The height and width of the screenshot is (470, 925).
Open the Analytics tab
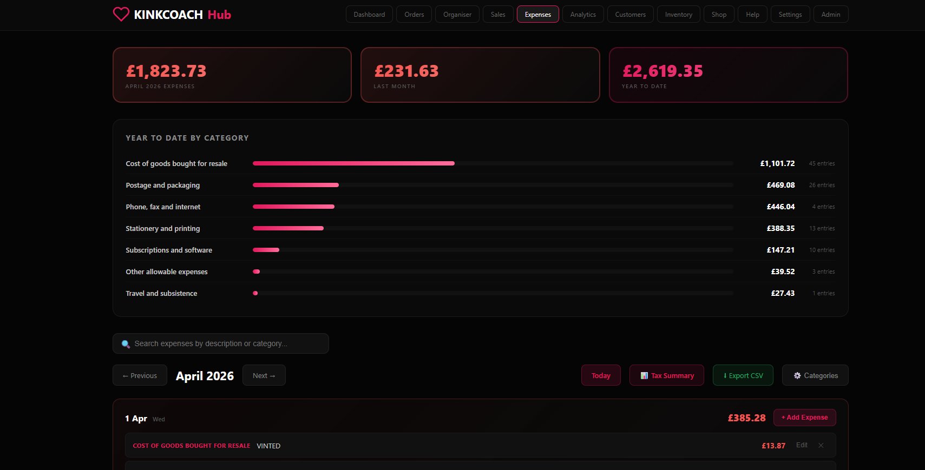pyautogui.click(x=583, y=15)
